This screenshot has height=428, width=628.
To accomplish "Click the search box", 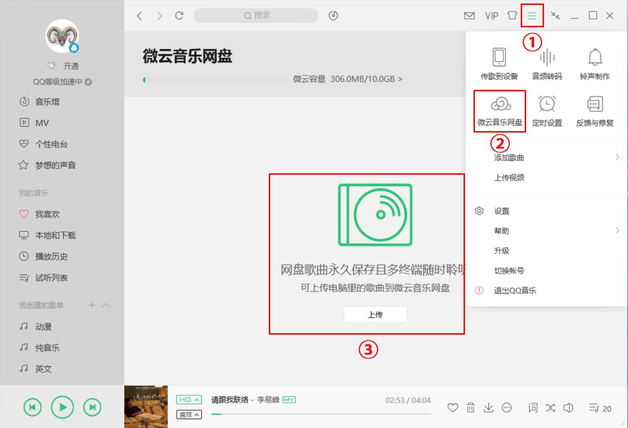I will click(x=256, y=15).
